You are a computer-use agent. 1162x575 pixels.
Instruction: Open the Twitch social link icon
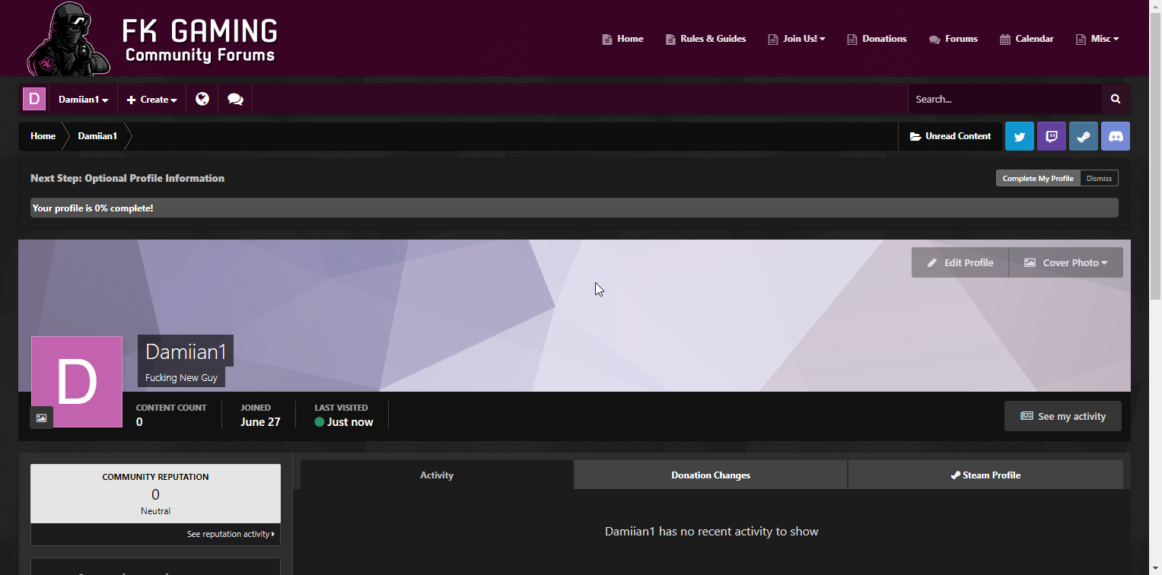(1051, 137)
